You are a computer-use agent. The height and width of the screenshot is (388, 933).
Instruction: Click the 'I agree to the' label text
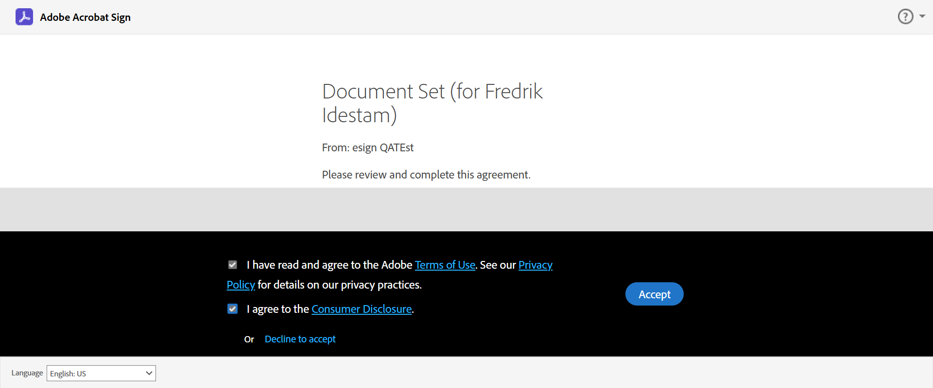[x=278, y=309]
